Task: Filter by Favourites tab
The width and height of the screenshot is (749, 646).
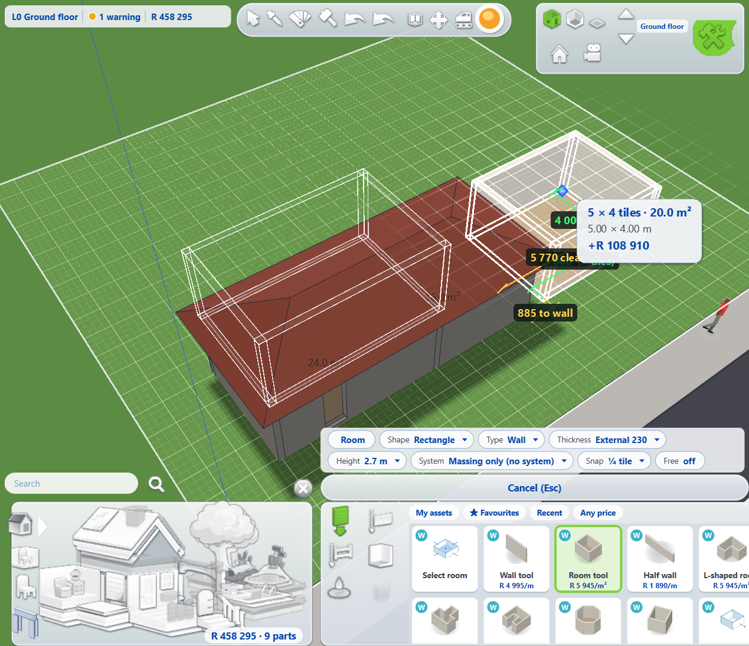Action: click(x=495, y=513)
